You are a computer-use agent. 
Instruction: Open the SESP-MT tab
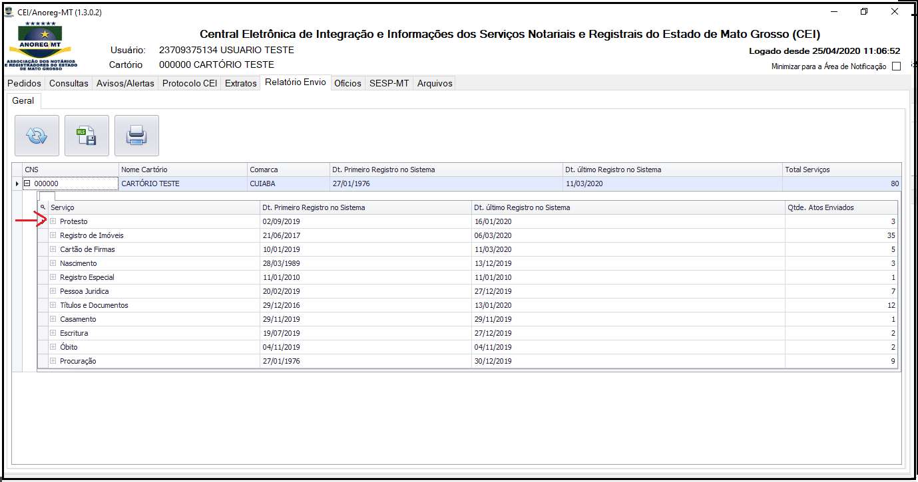coord(389,83)
